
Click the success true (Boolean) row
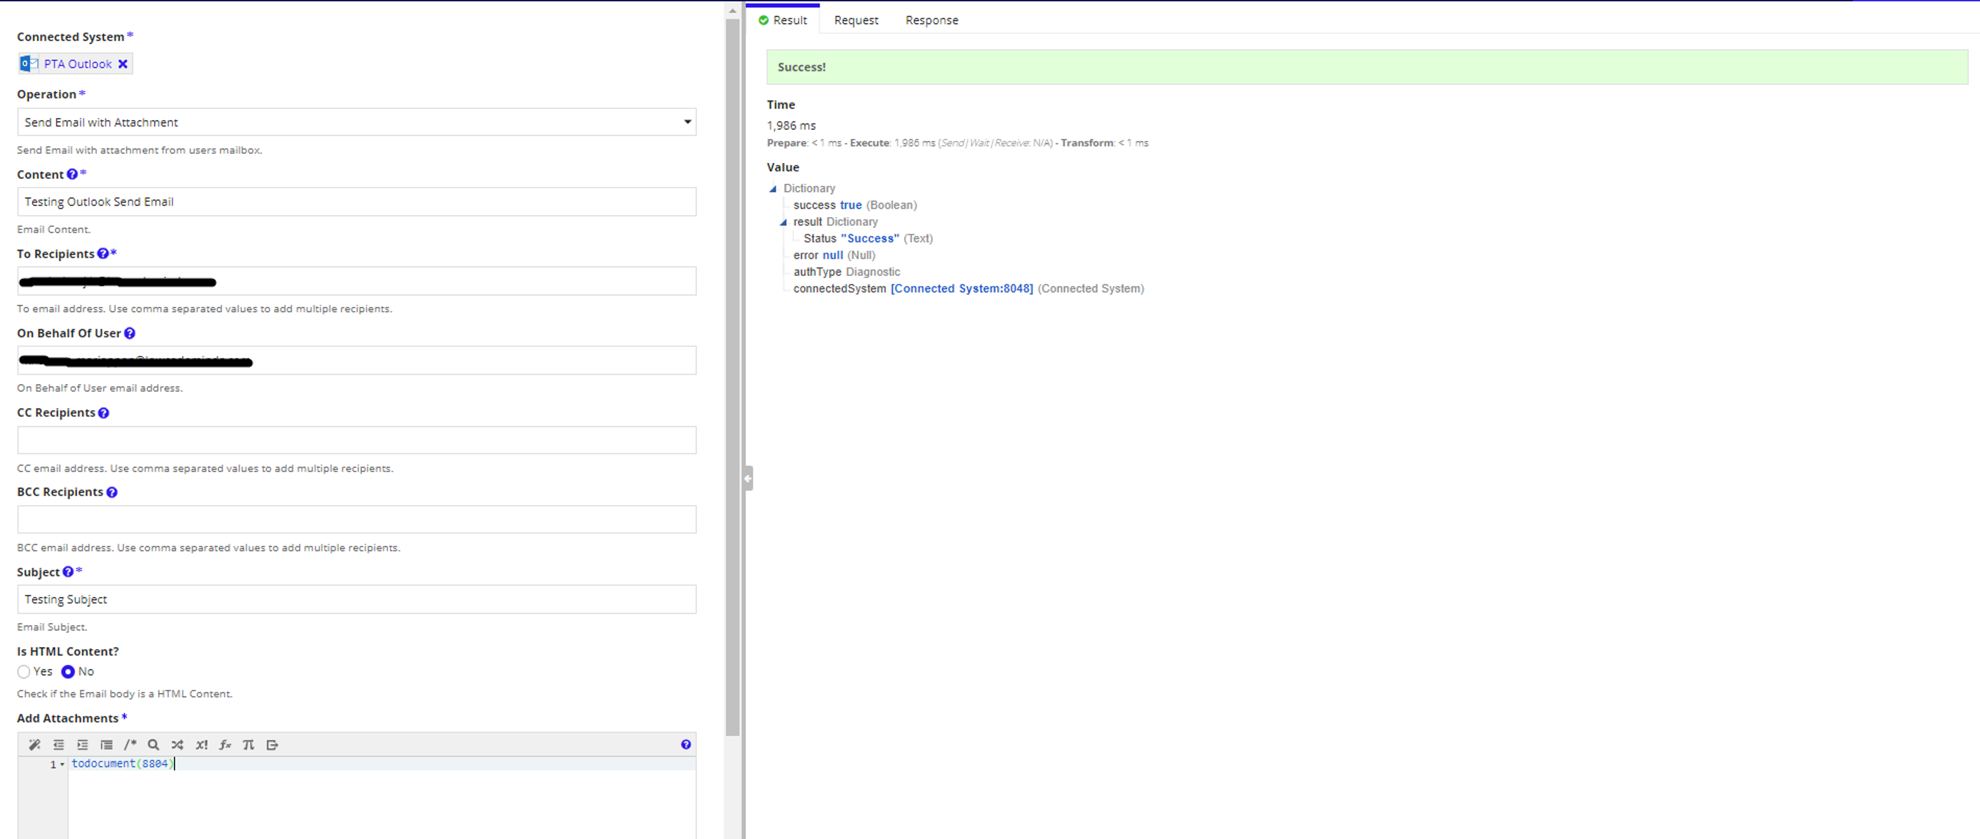[855, 205]
